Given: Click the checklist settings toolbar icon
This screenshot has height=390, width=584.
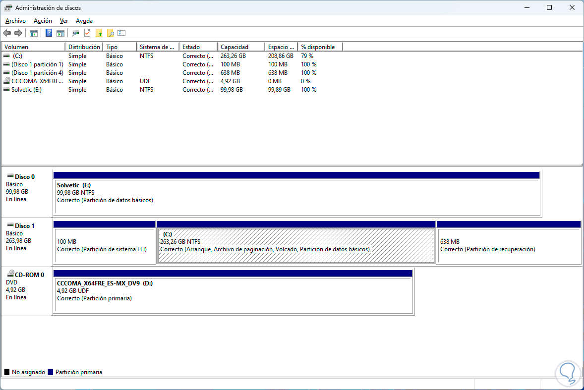Looking at the screenshot, I should point(121,33).
